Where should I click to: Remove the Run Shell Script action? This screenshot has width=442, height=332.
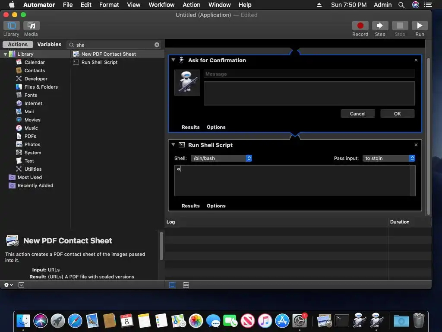pyautogui.click(x=416, y=145)
